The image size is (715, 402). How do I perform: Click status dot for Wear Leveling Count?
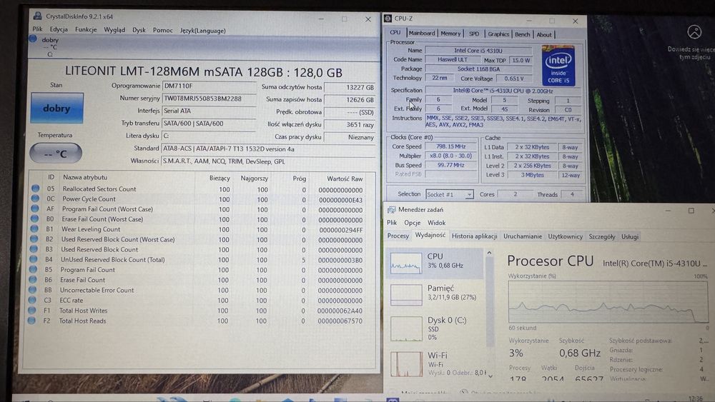34,228
